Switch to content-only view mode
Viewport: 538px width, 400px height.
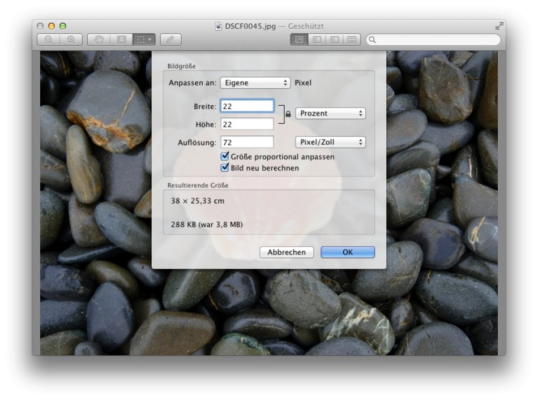(300, 40)
